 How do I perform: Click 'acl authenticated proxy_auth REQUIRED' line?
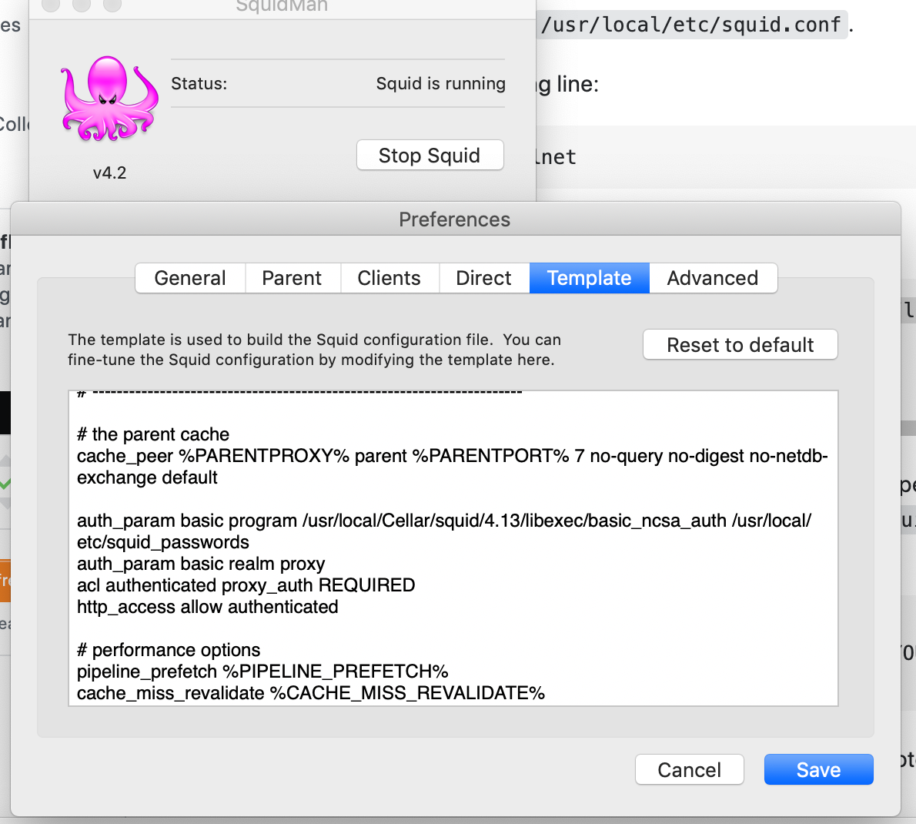[246, 585]
